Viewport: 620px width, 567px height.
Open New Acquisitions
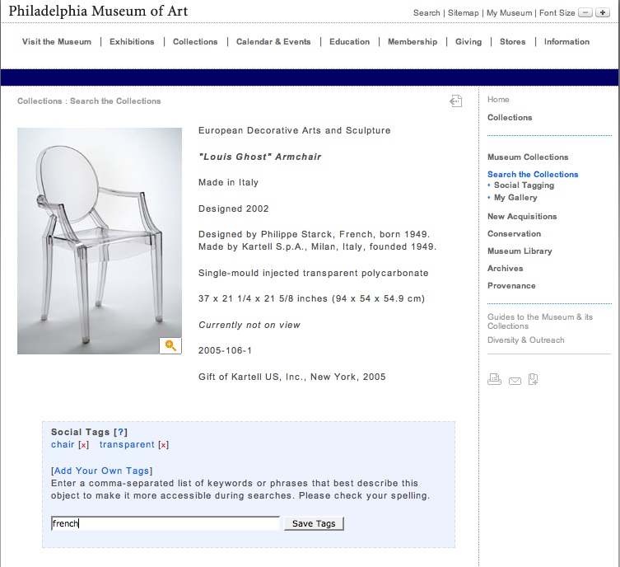point(522,217)
